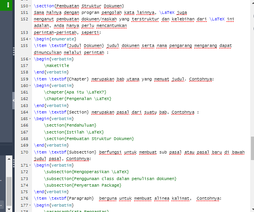The height and width of the screenshot is (212, 254).
Task: Click \end{verbatim} on line 158
Action: [51, 72]
